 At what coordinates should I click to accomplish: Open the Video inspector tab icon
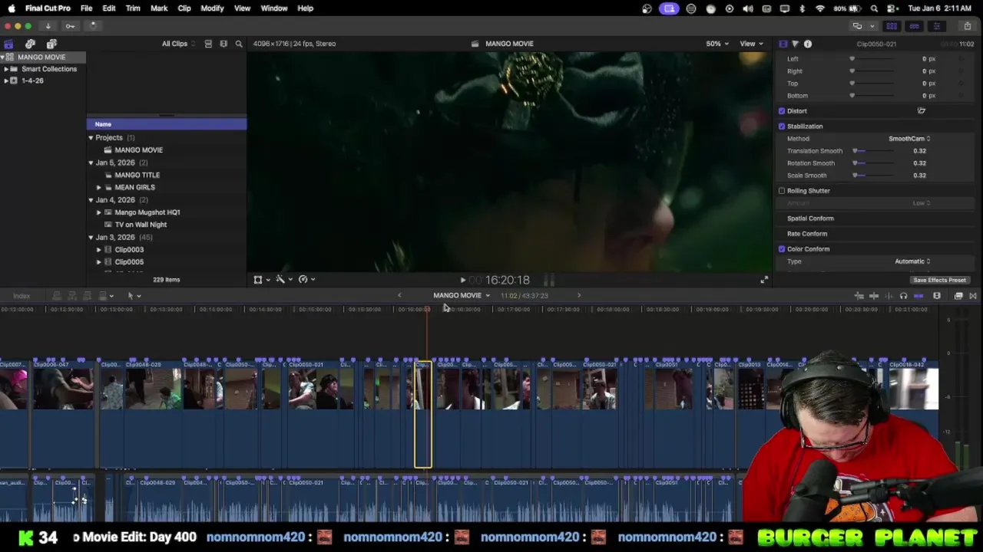(783, 44)
